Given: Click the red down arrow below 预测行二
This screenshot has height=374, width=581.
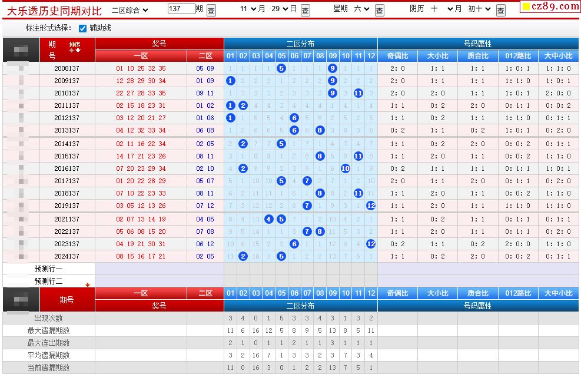Looking at the screenshot, I should [x=88, y=285].
